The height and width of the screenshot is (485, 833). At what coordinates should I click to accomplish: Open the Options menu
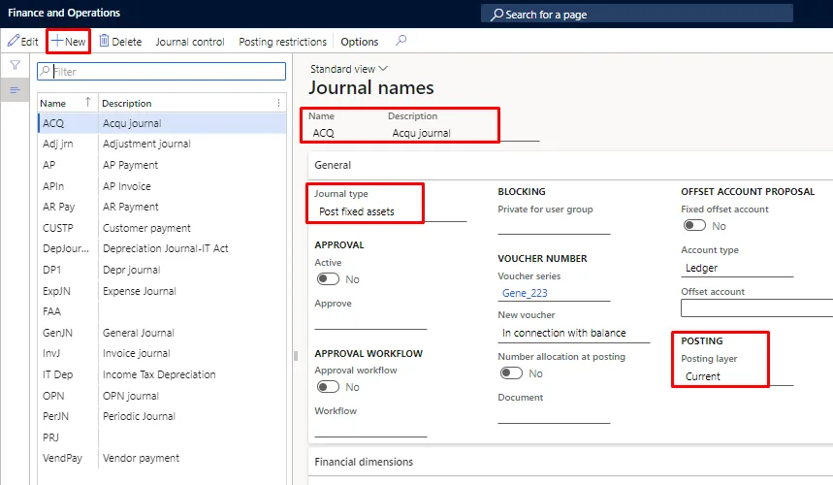360,42
